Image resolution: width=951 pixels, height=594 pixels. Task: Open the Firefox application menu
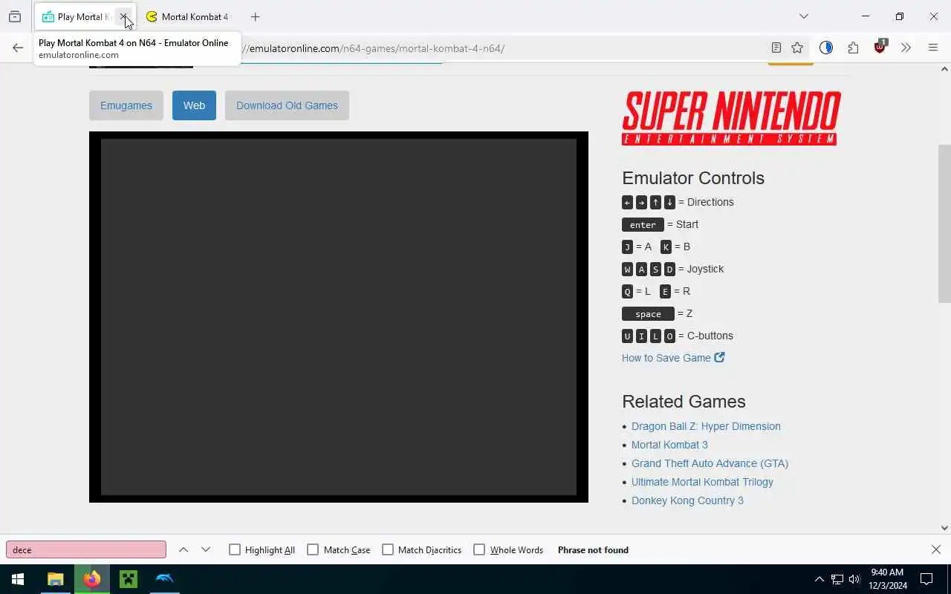pyautogui.click(x=933, y=48)
